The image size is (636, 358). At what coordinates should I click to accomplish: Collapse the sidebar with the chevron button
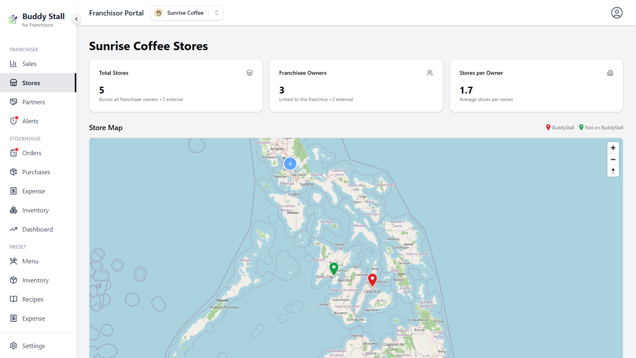(76, 19)
